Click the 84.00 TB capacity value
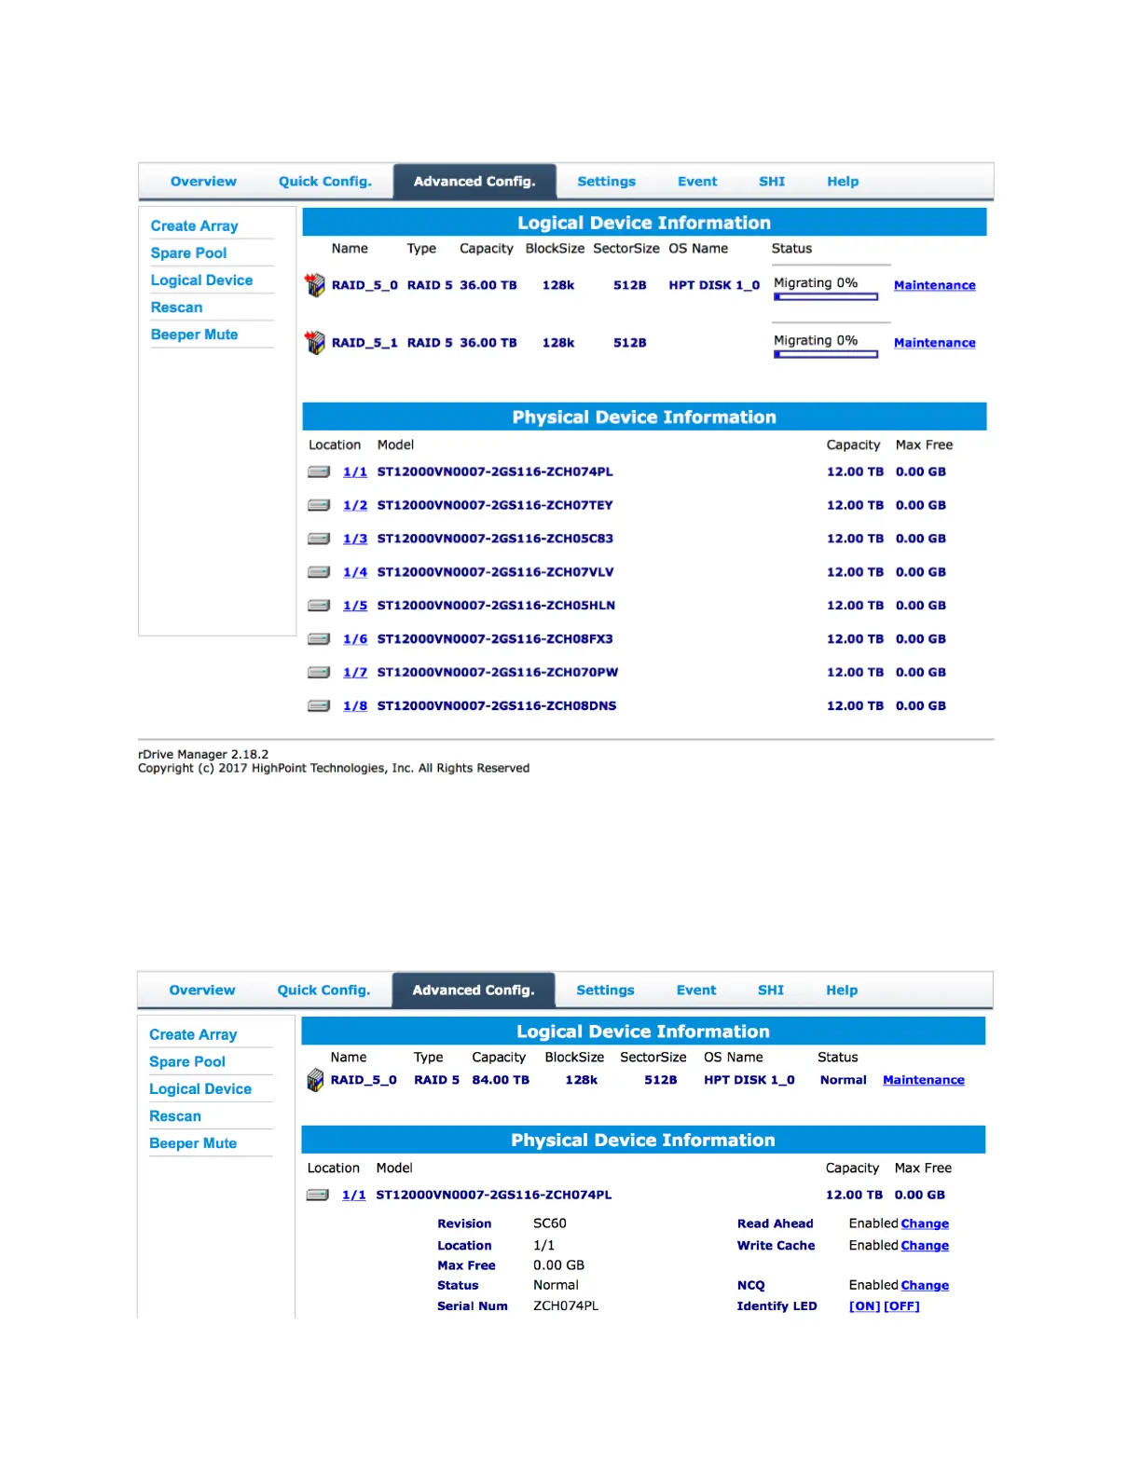 pos(501,1080)
